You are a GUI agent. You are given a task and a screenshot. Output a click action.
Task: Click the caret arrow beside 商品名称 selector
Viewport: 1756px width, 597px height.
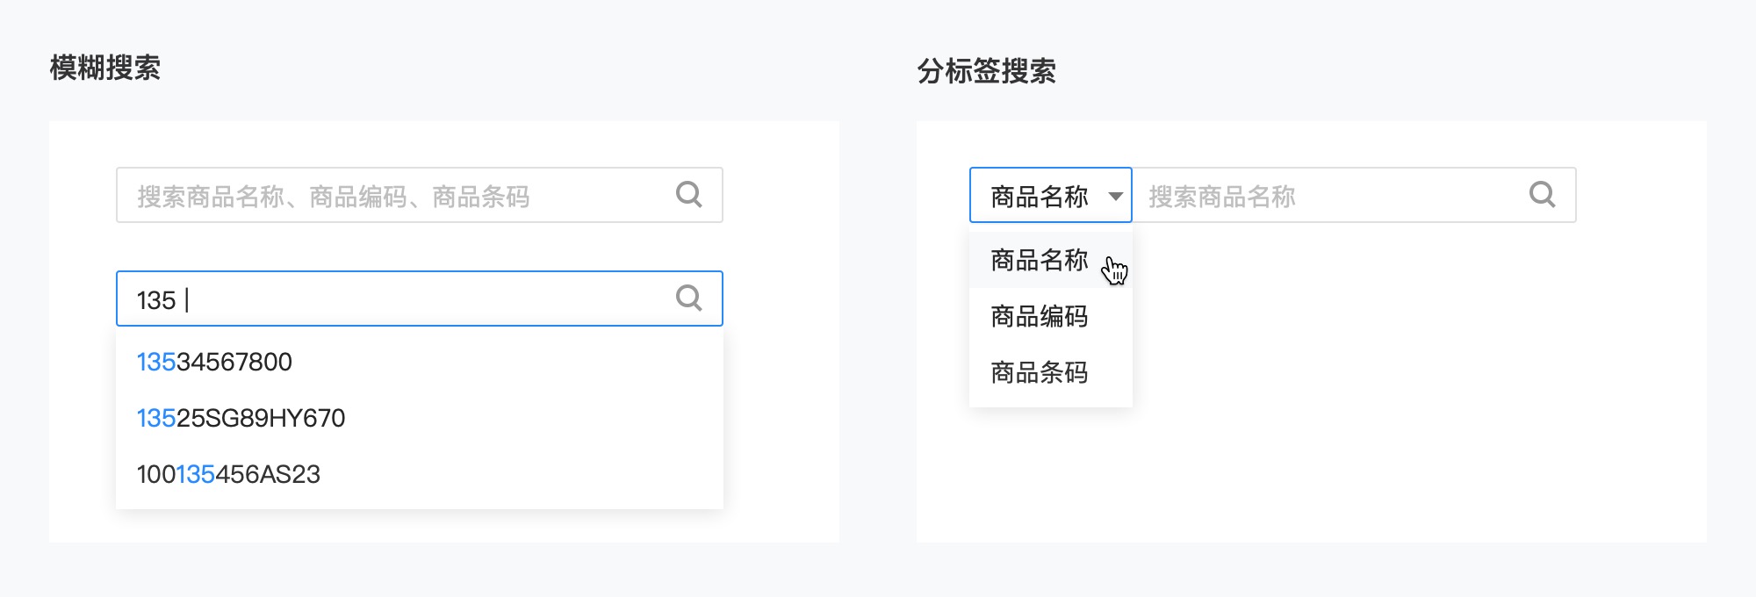(x=1115, y=196)
